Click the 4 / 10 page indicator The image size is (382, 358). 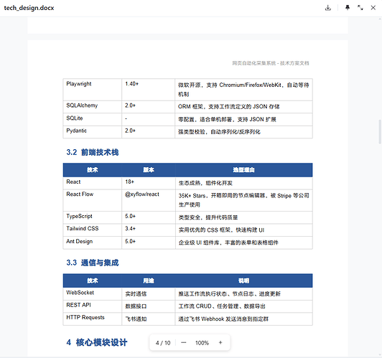point(163,343)
